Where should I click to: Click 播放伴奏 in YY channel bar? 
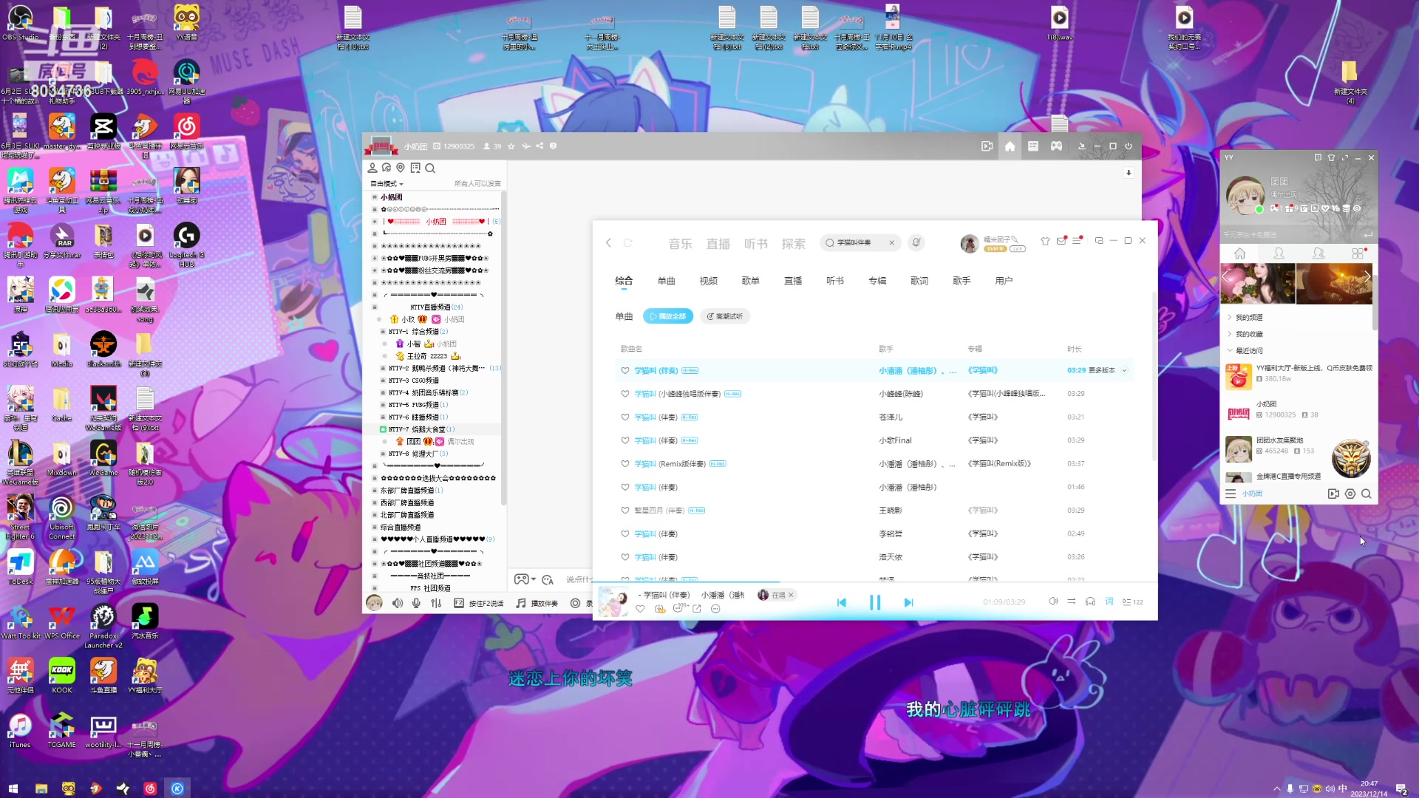click(x=537, y=603)
